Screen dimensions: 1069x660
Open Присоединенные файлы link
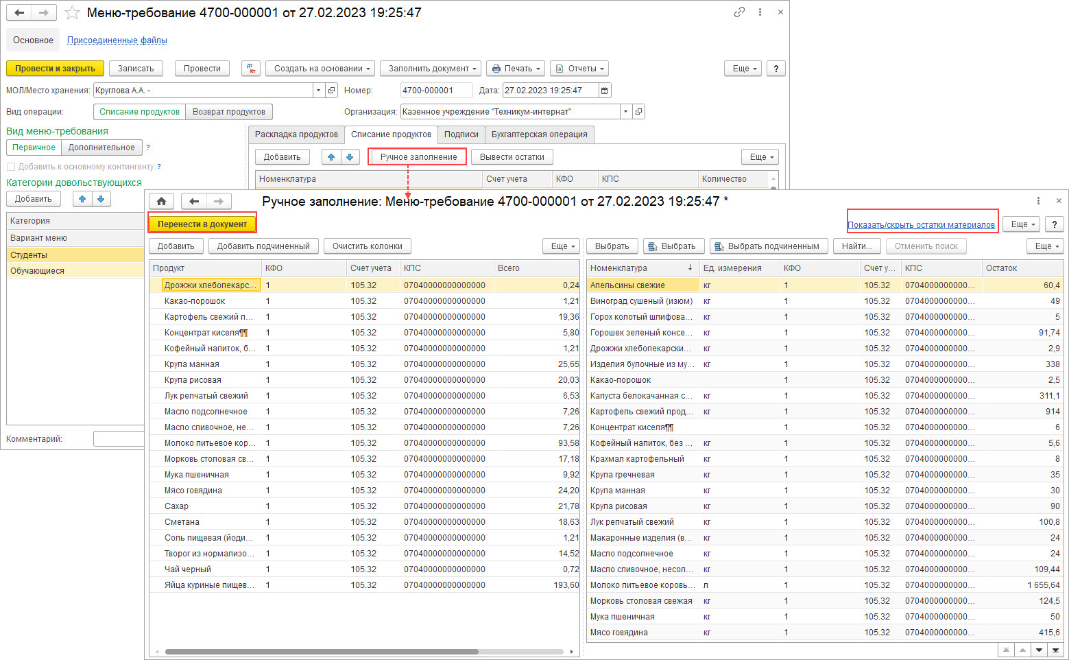pos(117,40)
